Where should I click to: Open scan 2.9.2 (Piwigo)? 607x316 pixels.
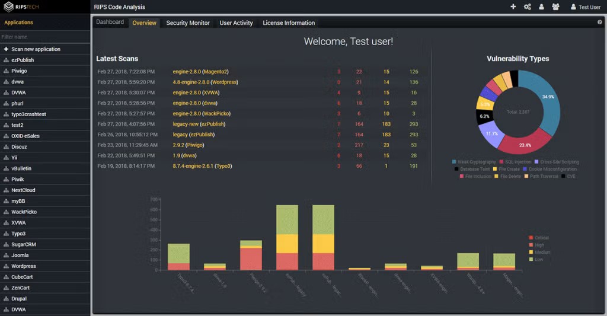(188, 145)
